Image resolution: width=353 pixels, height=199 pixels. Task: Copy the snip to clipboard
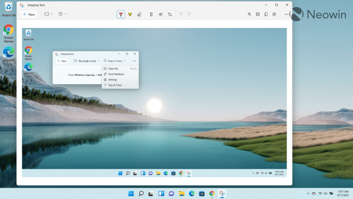[x=266, y=14]
